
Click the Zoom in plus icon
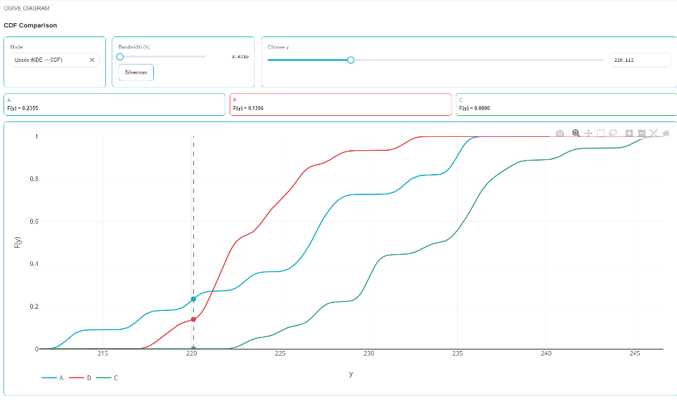[629, 133]
